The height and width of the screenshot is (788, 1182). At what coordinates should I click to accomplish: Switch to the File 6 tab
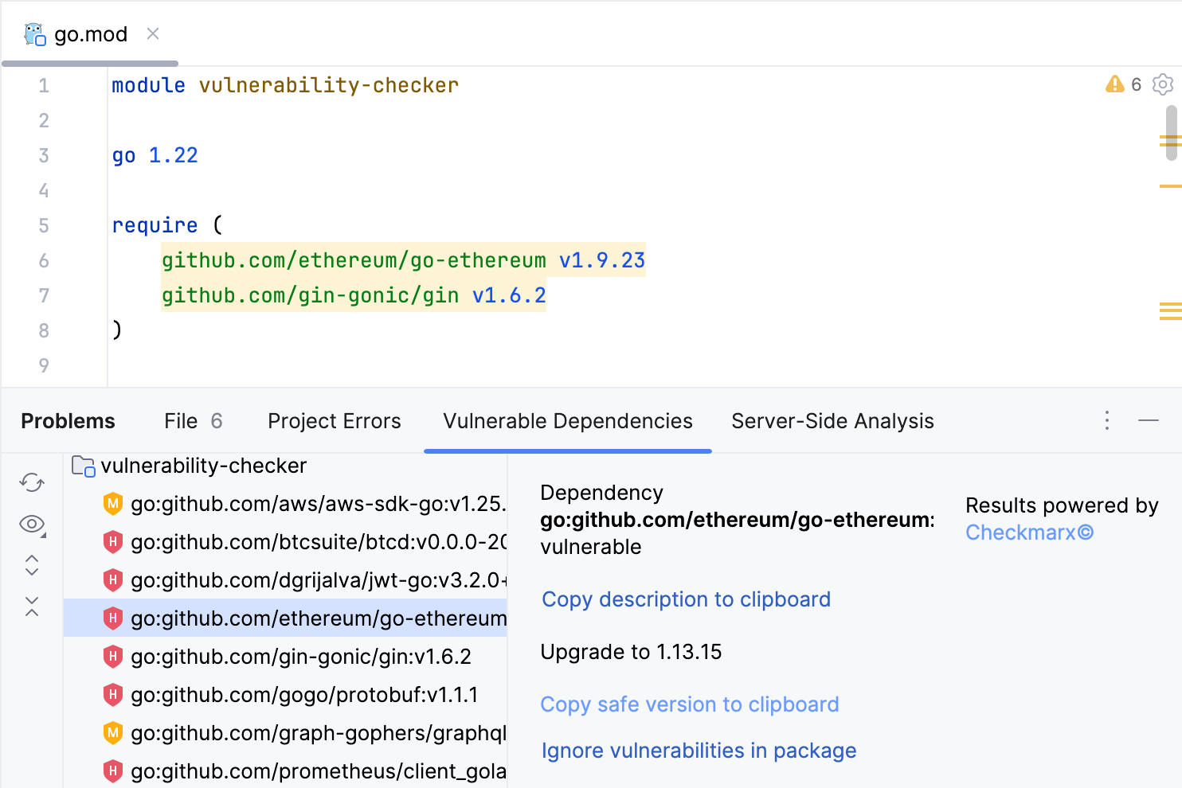coord(193,421)
